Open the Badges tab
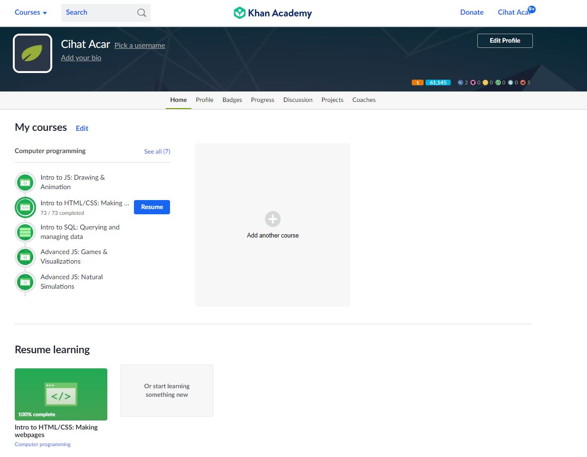Image resolution: width=587 pixels, height=457 pixels. click(x=232, y=100)
